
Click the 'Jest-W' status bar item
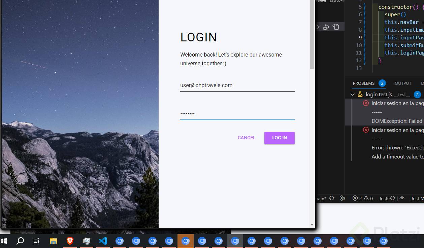click(x=418, y=199)
